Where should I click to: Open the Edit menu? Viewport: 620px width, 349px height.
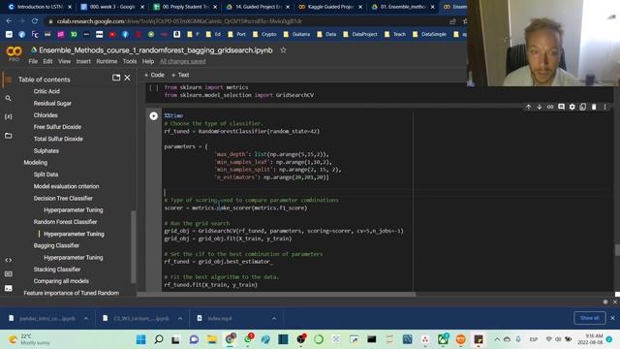click(47, 61)
